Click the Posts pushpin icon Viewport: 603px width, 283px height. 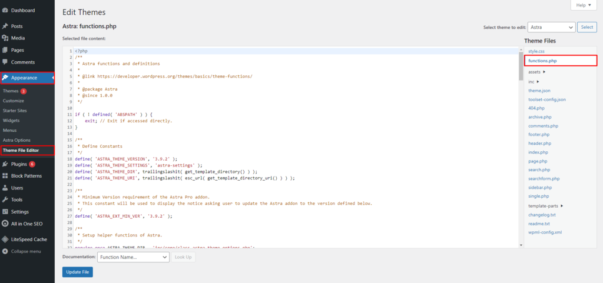(5, 26)
